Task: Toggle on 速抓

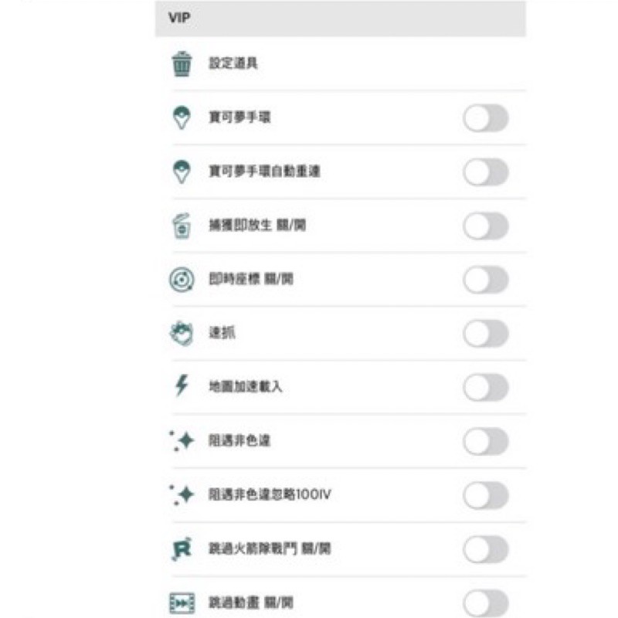Action: point(486,332)
